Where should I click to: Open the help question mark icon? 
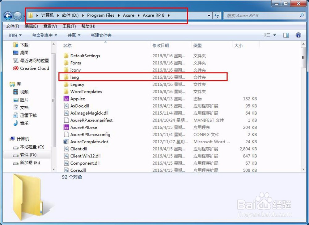pyautogui.click(x=298, y=35)
